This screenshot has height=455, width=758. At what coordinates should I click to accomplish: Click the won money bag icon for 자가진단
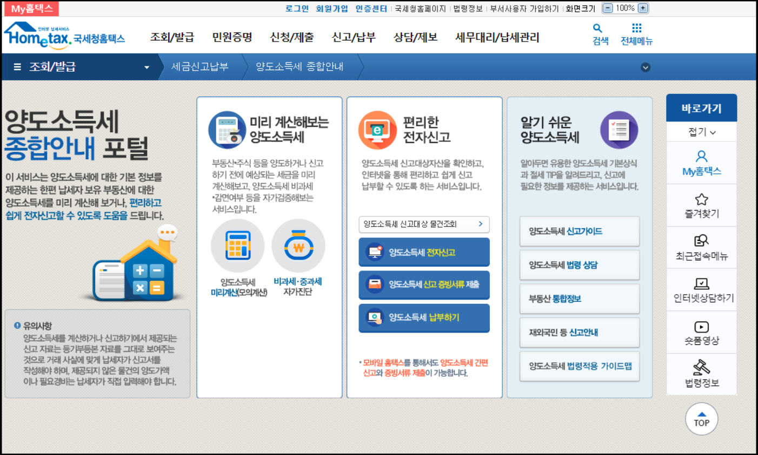click(298, 246)
